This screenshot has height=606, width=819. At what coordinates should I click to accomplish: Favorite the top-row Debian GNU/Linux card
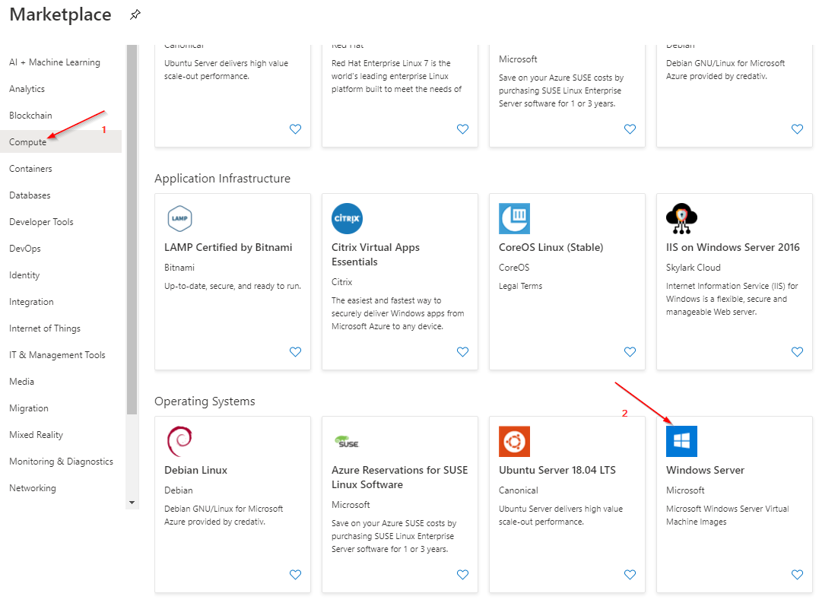point(797,128)
